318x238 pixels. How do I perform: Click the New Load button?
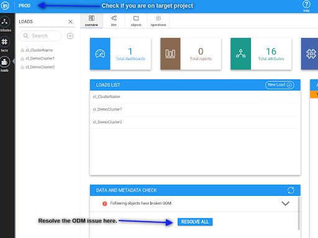[x=279, y=85]
